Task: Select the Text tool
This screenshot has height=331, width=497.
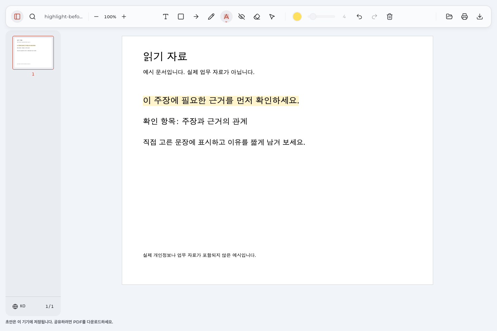Action: pyautogui.click(x=166, y=17)
